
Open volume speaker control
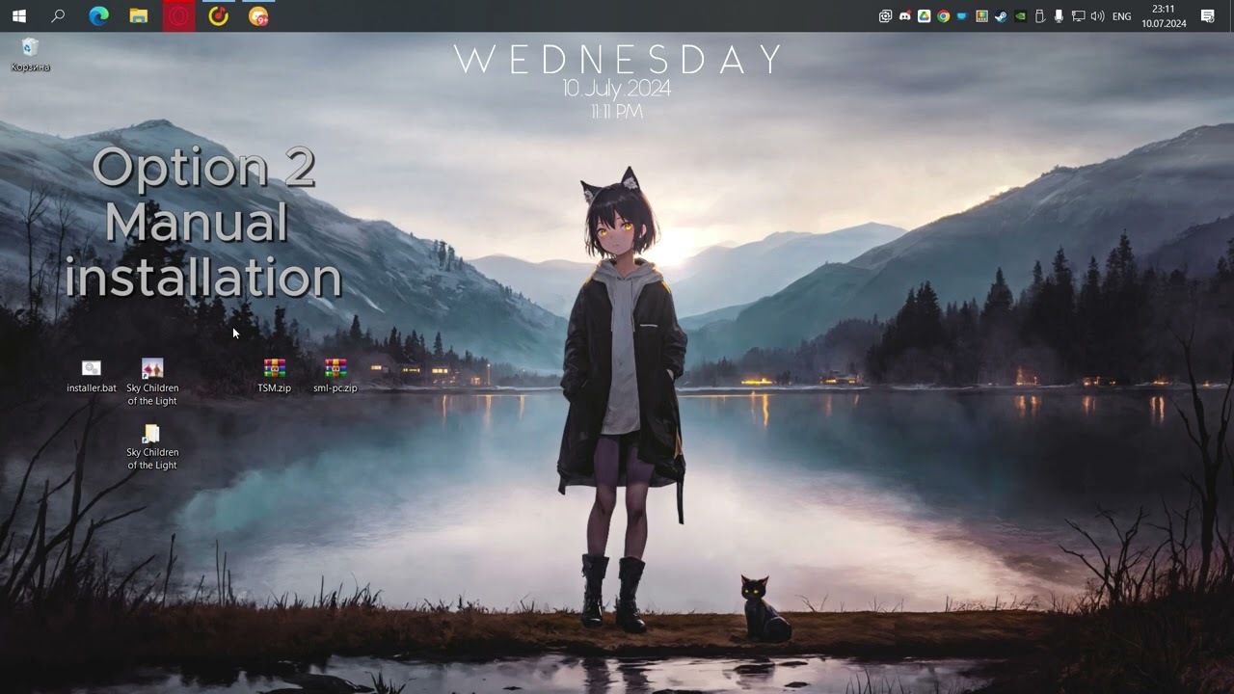tap(1097, 16)
